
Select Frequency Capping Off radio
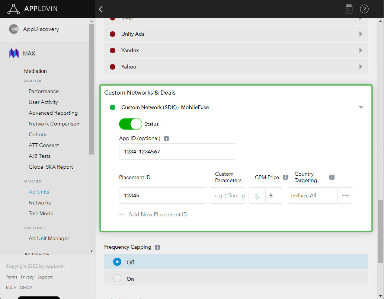117,262
